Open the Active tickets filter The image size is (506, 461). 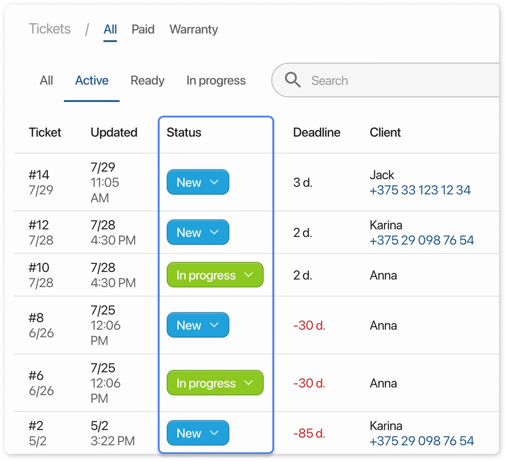[x=92, y=80]
